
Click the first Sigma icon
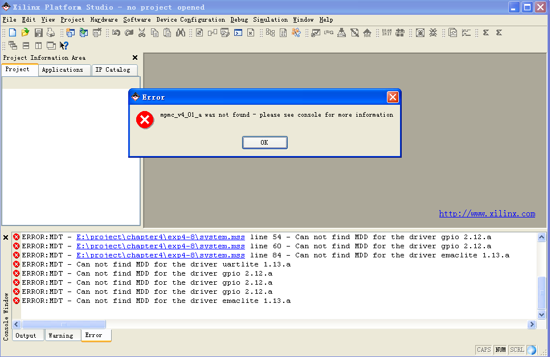pos(486,32)
